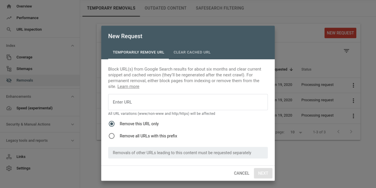Open the table filter icon

tap(346, 51)
